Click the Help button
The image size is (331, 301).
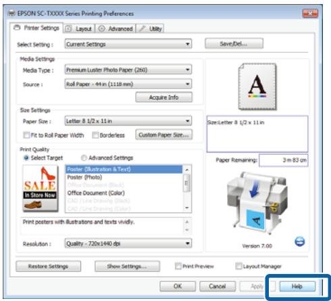tap(297, 286)
